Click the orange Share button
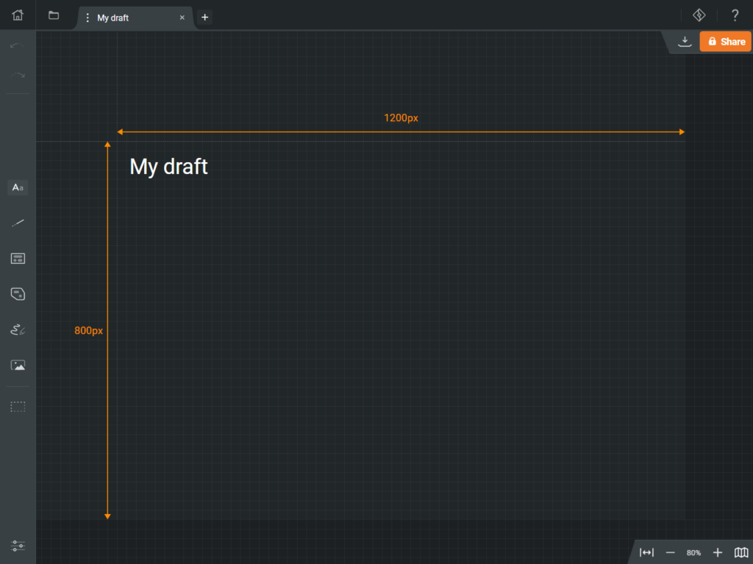 point(726,42)
